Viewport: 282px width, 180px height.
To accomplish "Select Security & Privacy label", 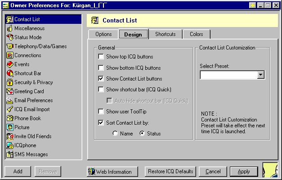I will (x=34, y=82).
